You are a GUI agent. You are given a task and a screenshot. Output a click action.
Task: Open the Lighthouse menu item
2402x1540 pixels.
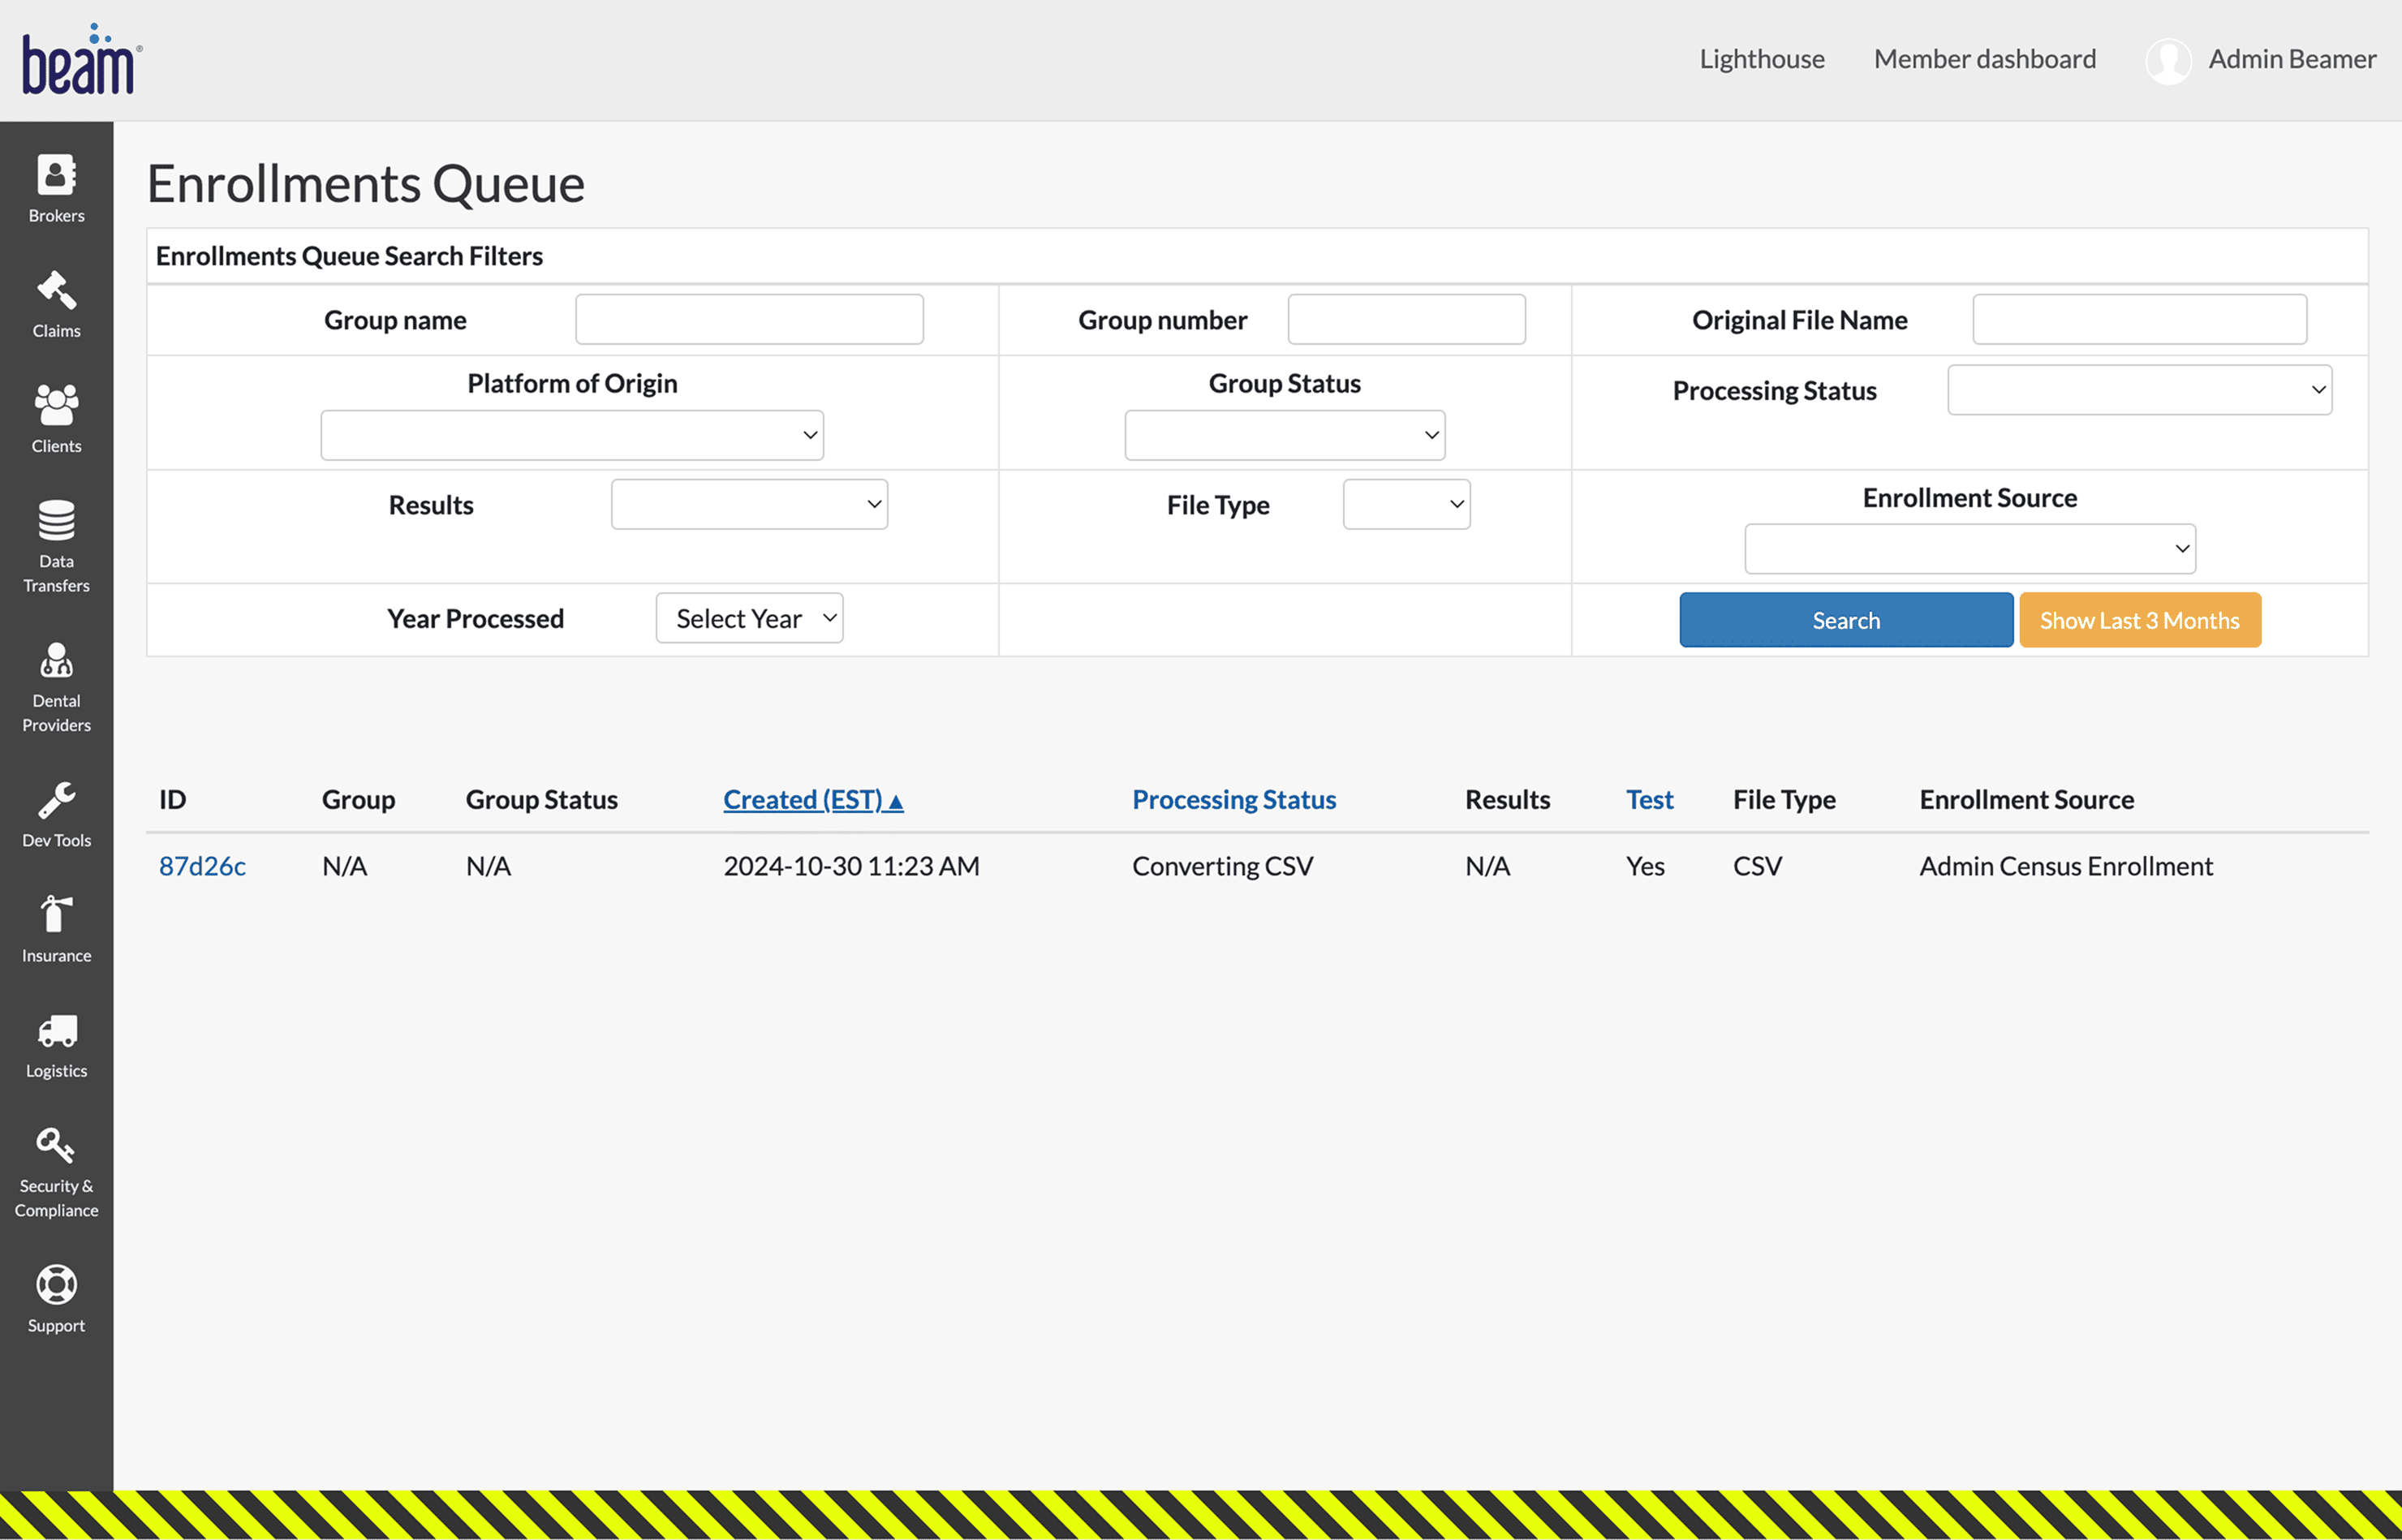pyautogui.click(x=1761, y=58)
